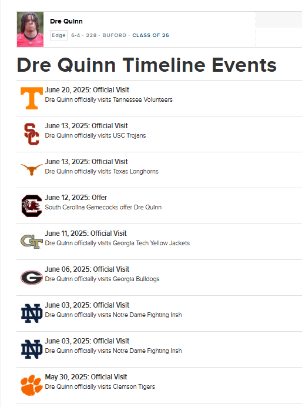Open the Class of 26 link

point(150,35)
